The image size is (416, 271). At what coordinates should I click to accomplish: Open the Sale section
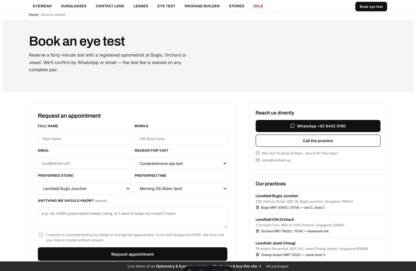click(258, 6)
